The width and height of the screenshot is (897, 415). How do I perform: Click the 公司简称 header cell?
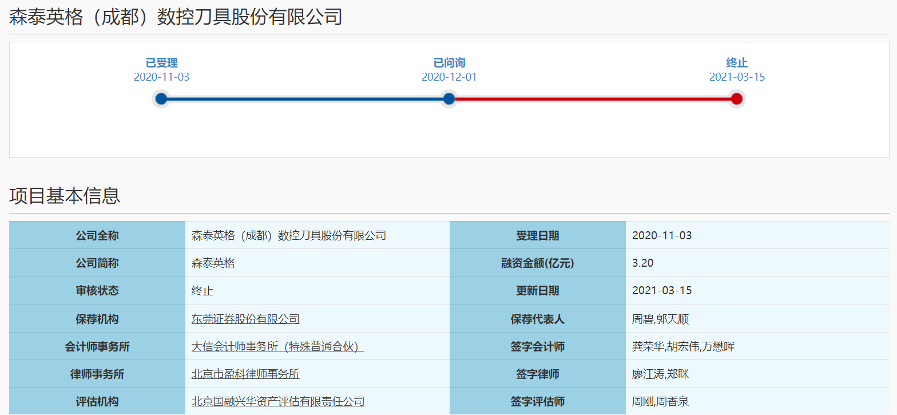click(x=97, y=263)
